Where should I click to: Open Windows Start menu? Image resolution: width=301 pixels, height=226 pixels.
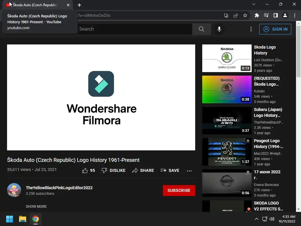pos(9,219)
